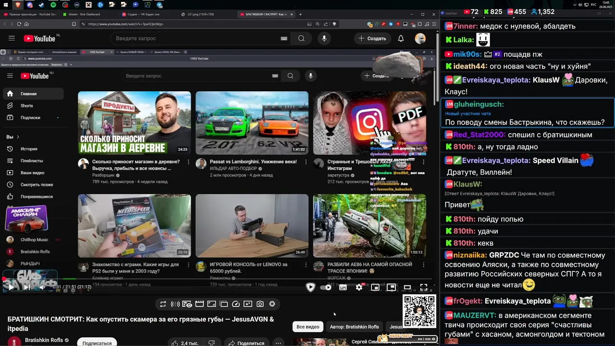Click the Создать button in YouTube header
Screen dimensions: 615x346
(x=372, y=38)
